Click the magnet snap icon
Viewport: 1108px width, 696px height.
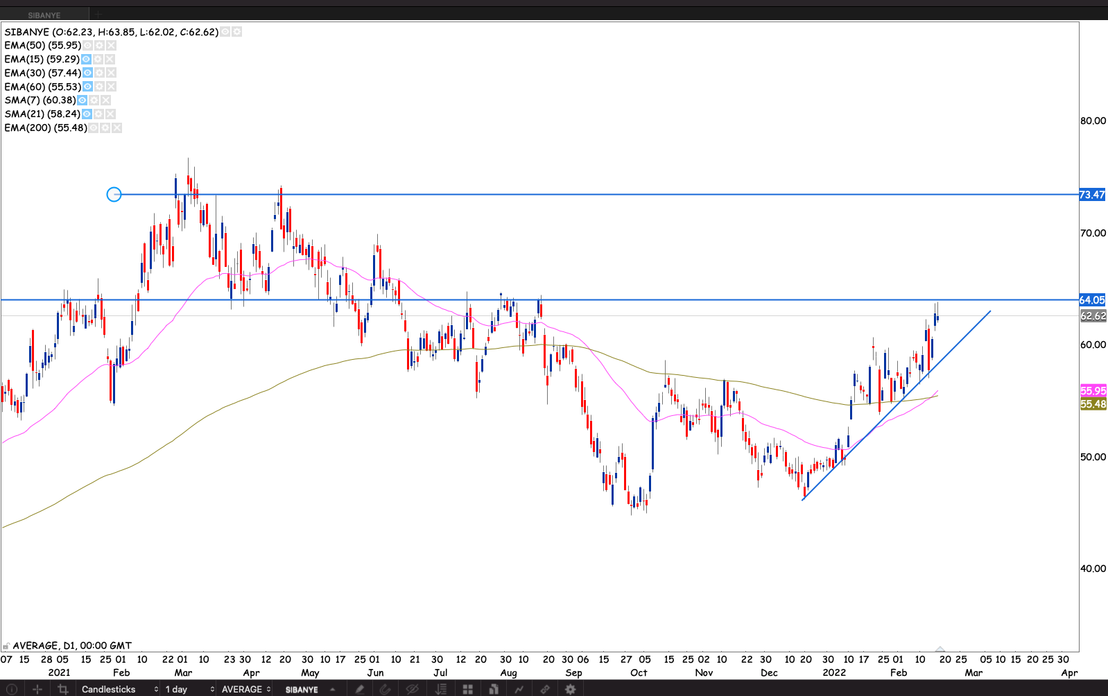click(386, 689)
